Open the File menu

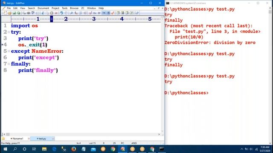click(9, 8)
